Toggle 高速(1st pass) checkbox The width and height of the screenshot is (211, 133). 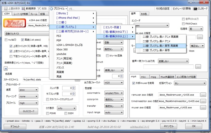coord(22,40)
